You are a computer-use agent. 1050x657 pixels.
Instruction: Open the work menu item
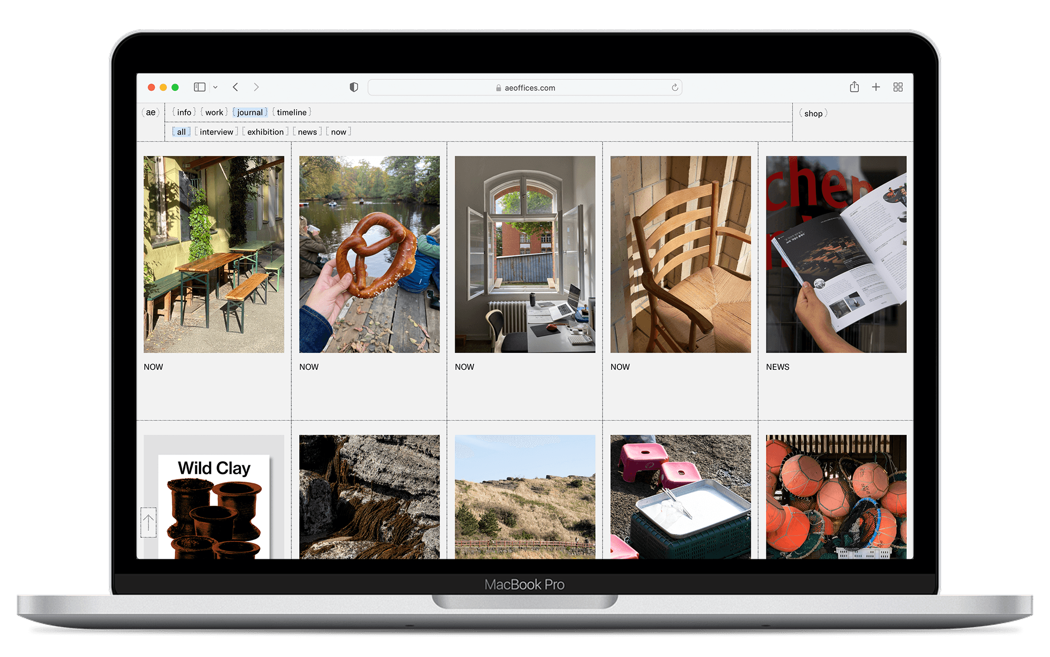[214, 112]
